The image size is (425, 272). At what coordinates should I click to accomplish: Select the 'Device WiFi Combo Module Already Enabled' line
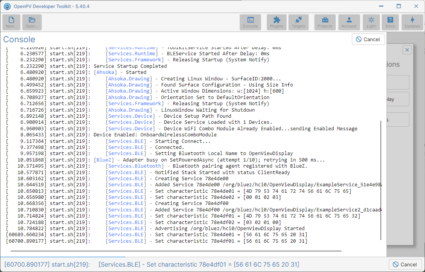tap(182, 129)
